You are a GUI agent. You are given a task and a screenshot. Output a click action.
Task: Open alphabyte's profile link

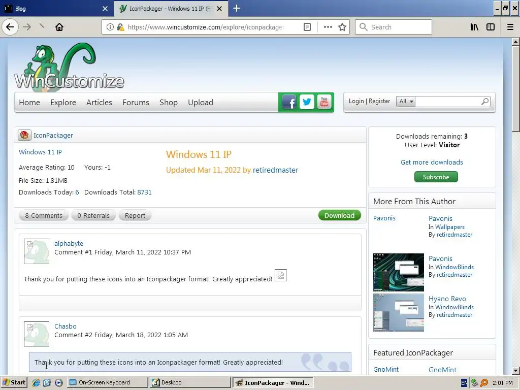pos(69,243)
